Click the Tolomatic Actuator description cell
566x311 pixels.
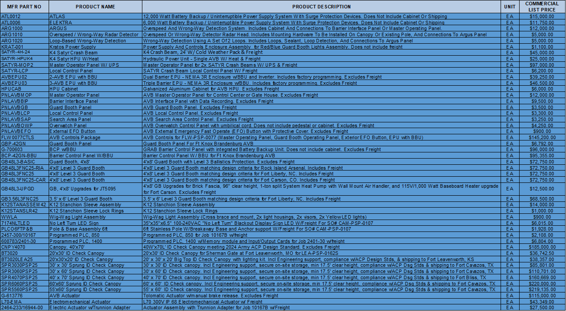pos(321,296)
